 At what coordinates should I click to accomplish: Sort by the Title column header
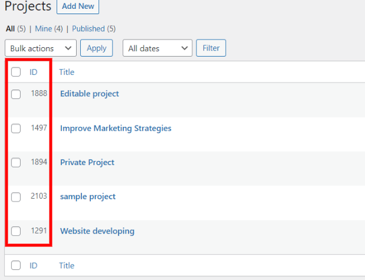[67, 72]
